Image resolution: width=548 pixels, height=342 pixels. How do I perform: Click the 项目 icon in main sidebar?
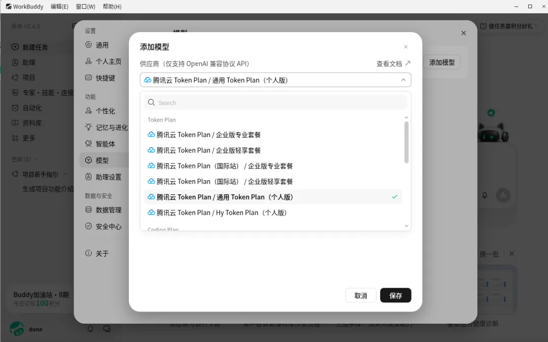pyautogui.click(x=15, y=77)
